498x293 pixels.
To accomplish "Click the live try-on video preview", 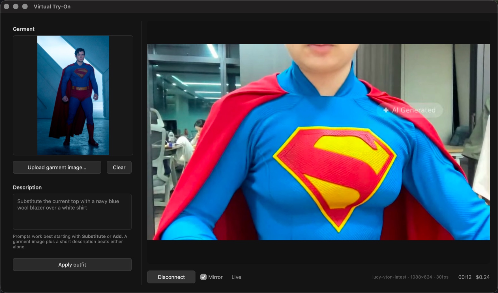I will coord(319,142).
